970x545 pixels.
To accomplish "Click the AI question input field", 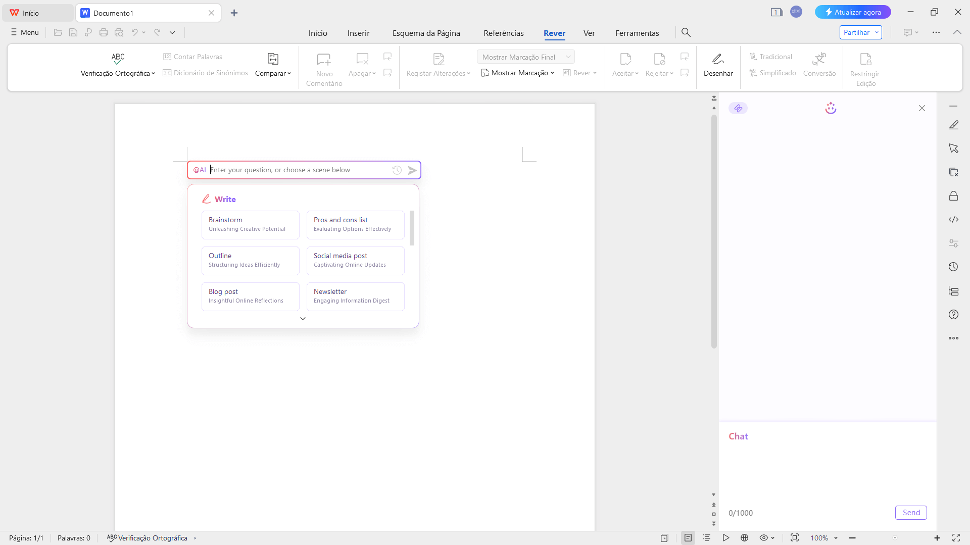I will click(x=298, y=170).
